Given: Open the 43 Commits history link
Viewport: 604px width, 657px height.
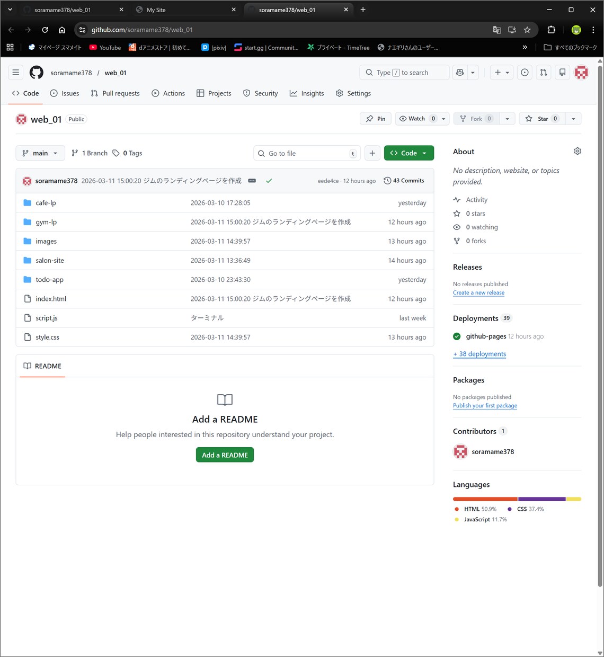Looking at the screenshot, I should pos(404,181).
